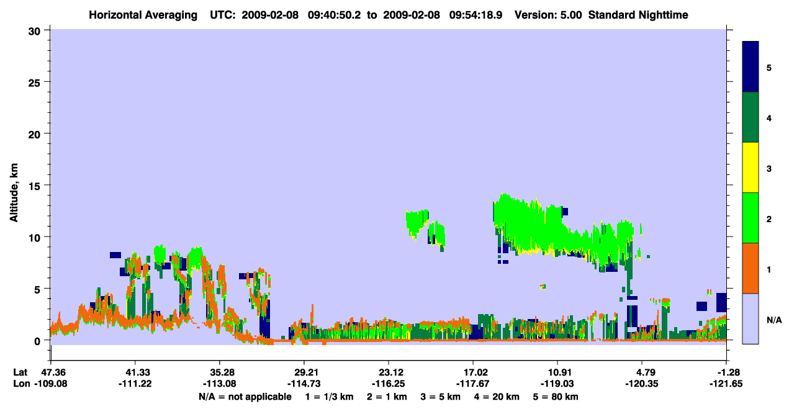
Task: Click the y-axis tick label 25
Action: pos(36,82)
